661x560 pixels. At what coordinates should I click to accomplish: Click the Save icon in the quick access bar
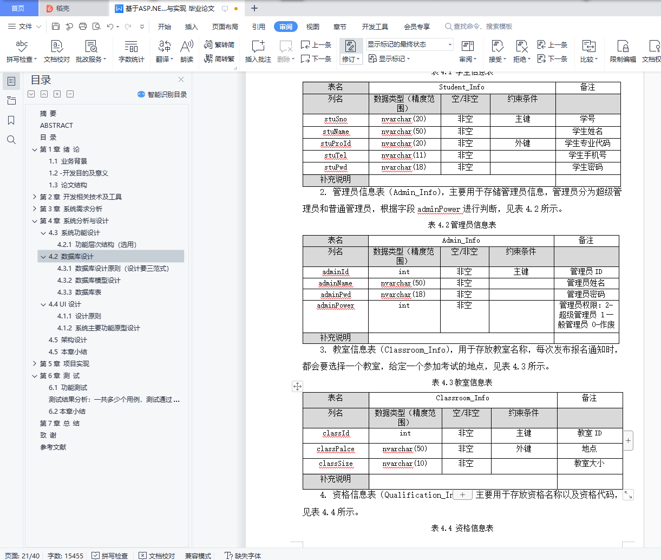click(x=56, y=26)
